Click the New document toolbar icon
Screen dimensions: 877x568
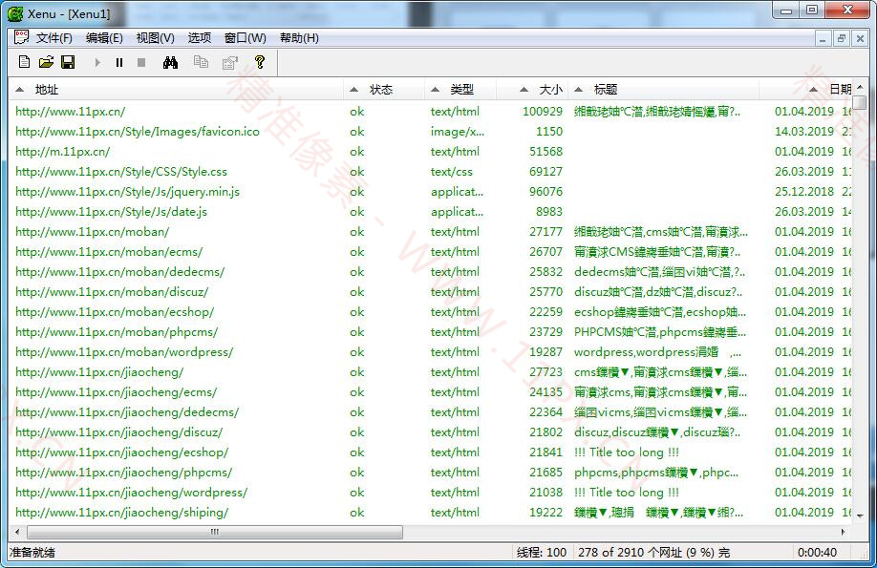24,62
